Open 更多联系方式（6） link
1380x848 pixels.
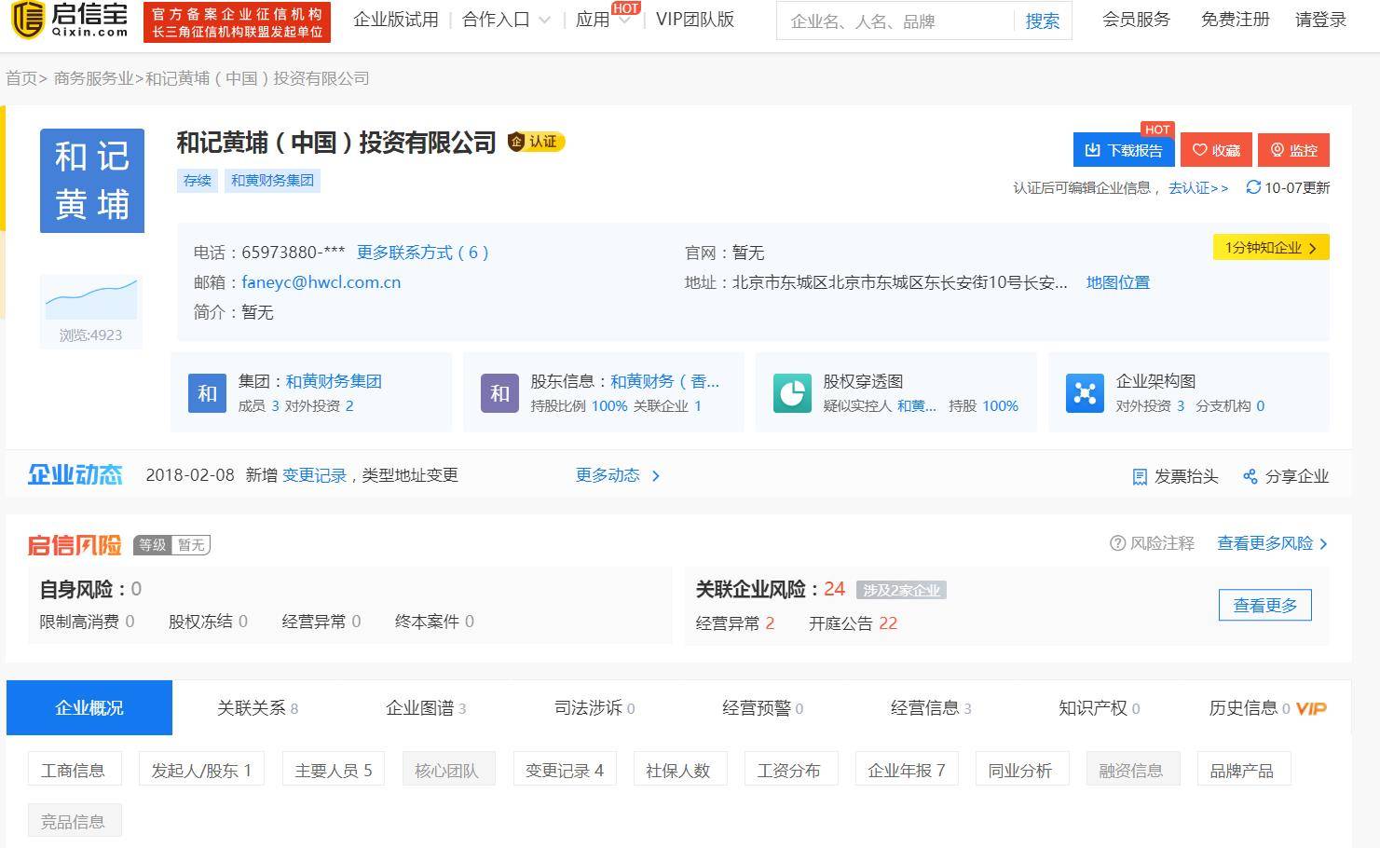click(x=423, y=253)
